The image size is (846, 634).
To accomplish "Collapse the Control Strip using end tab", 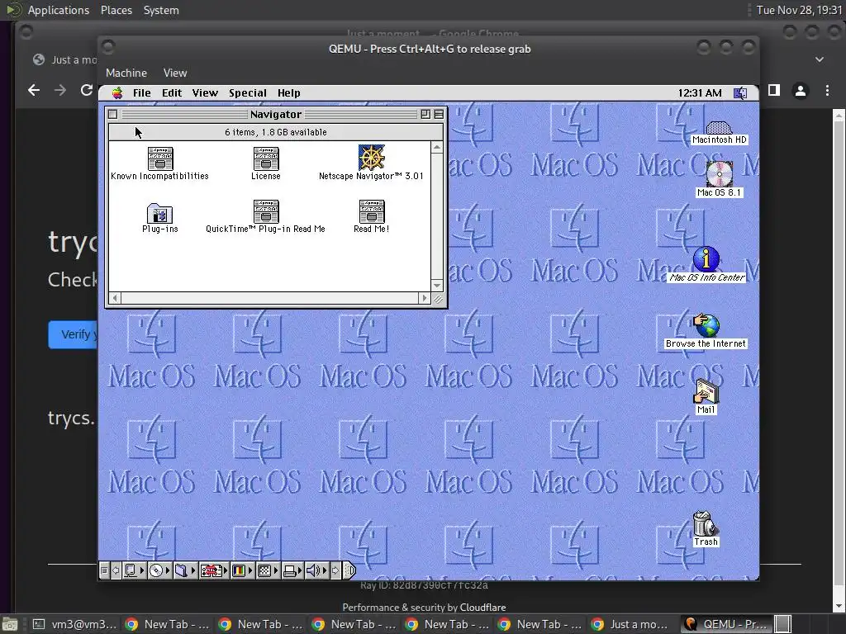I will (x=349, y=570).
